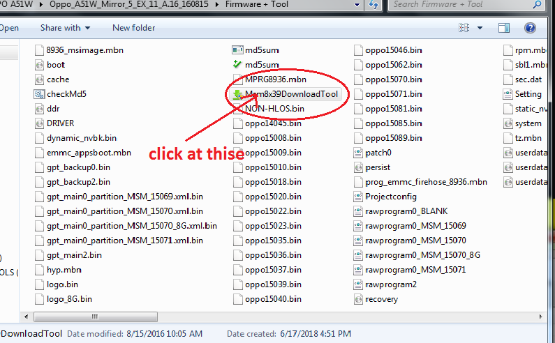Select the rawprogram0_BLANK file icon
This screenshot has width=555, height=343.
358,211
